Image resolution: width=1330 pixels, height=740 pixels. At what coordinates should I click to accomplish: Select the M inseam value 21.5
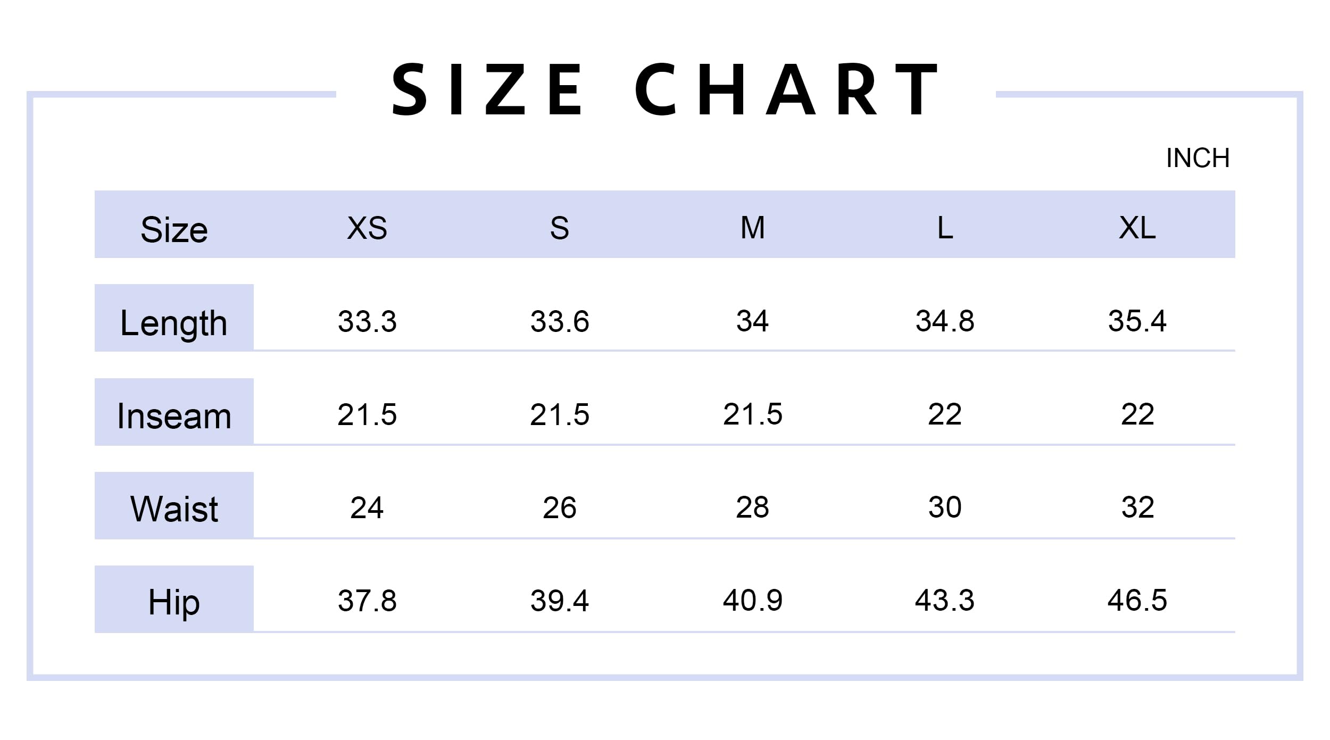[x=752, y=414]
